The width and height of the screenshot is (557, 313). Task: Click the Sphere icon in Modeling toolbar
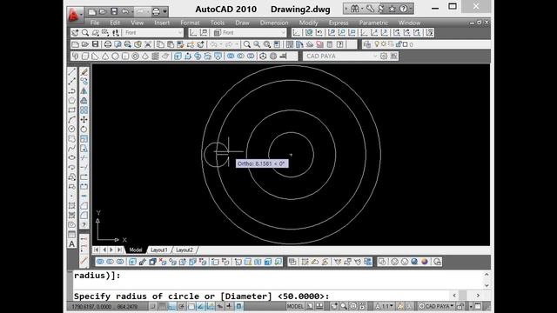(115, 56)
